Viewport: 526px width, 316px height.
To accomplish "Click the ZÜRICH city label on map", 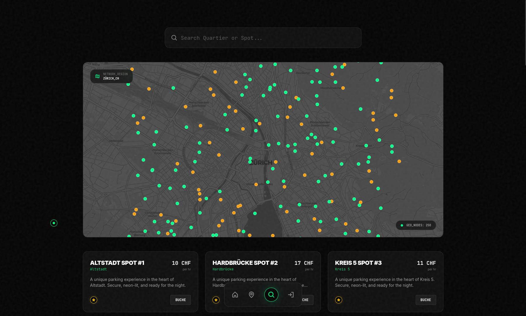I will point(261,163).
